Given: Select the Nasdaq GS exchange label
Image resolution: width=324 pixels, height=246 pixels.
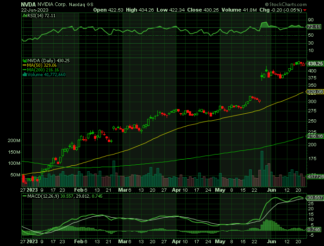Looking at the screenshot, I should (81, 4).
